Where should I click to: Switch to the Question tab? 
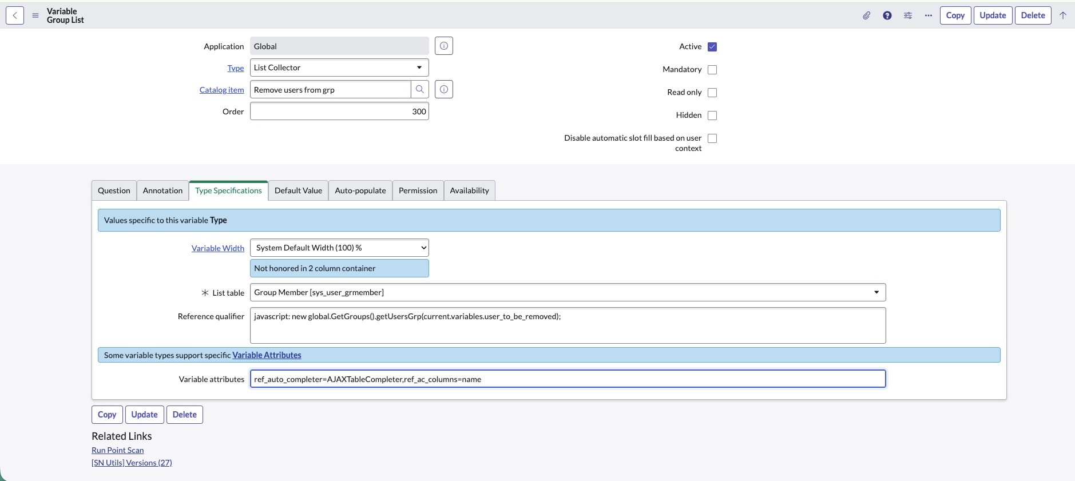(114, 190)
